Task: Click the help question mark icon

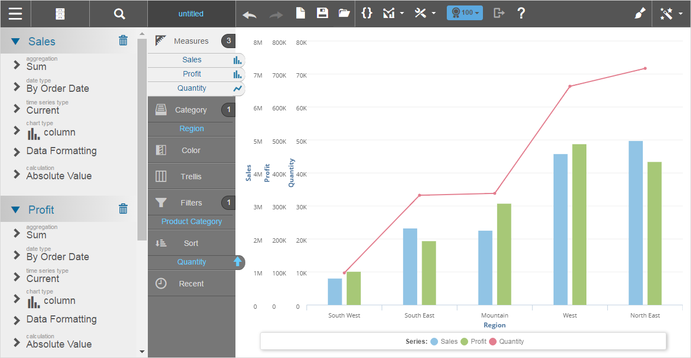Action: pyautogui.click(x=521, y=13)
